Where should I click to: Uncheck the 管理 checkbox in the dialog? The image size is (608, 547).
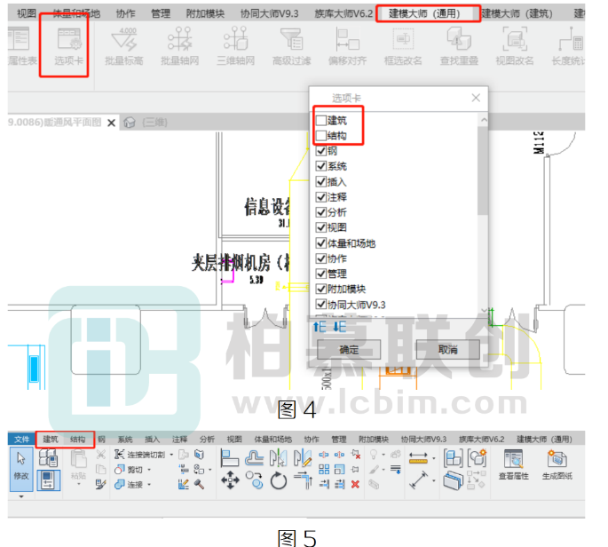320,273
